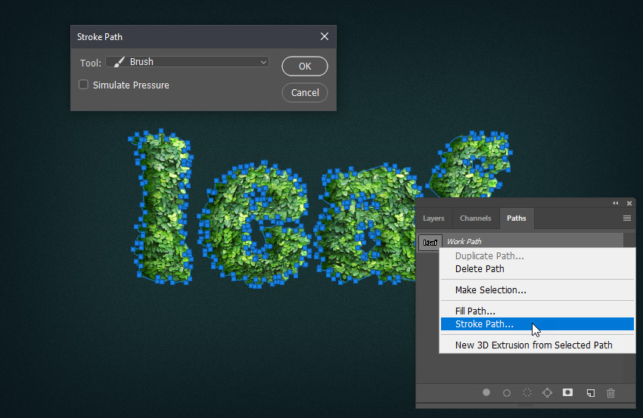This screenshot has width=643, height=418.
Task: Create new path icon
Action: tap(591, 393)
